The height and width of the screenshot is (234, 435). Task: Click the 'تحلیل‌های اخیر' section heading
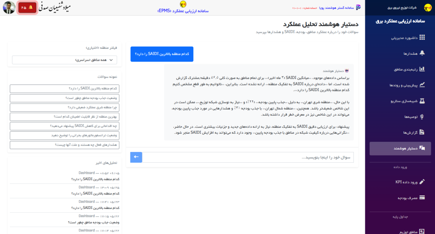tap(107, 163)
